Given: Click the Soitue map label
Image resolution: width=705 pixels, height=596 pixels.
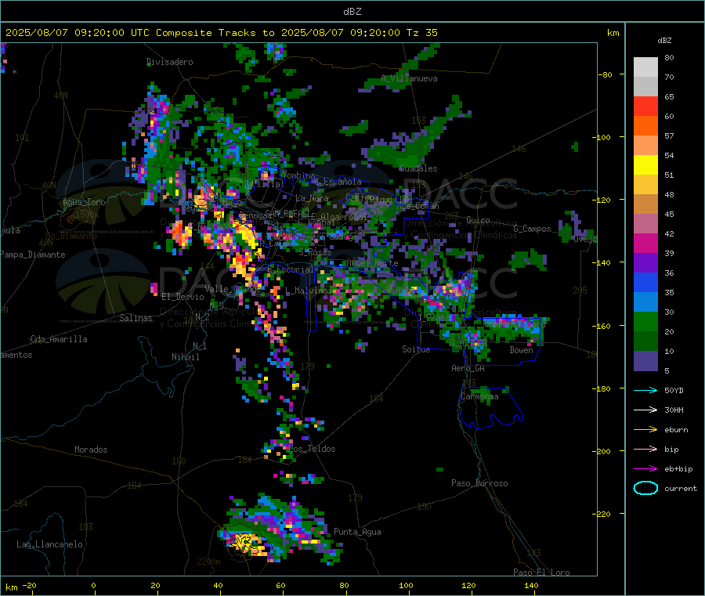Looking at the screenshot, I should [x=416, y=349].
